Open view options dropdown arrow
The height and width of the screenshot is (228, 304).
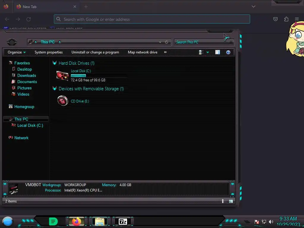(x=208, y=52)
